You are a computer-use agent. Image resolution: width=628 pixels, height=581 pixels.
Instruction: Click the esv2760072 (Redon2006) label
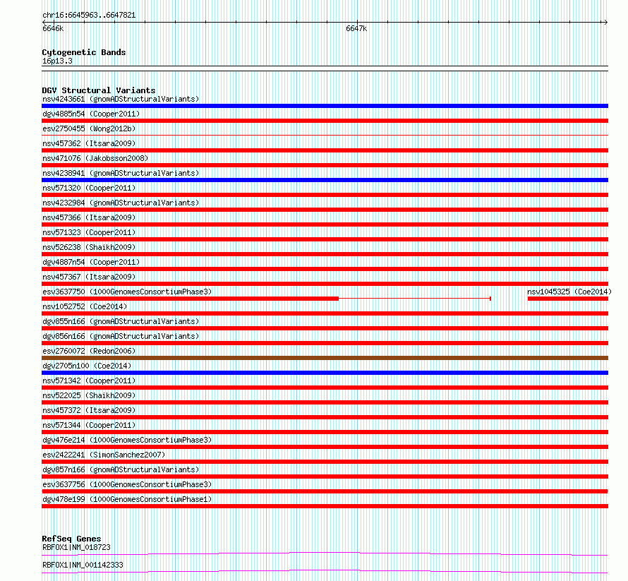tap(89, 351)
